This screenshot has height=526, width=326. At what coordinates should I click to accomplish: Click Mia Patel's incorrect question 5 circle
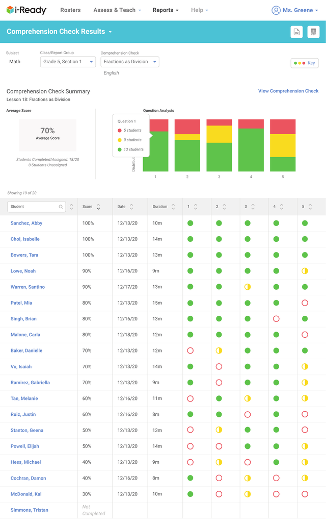305,303
